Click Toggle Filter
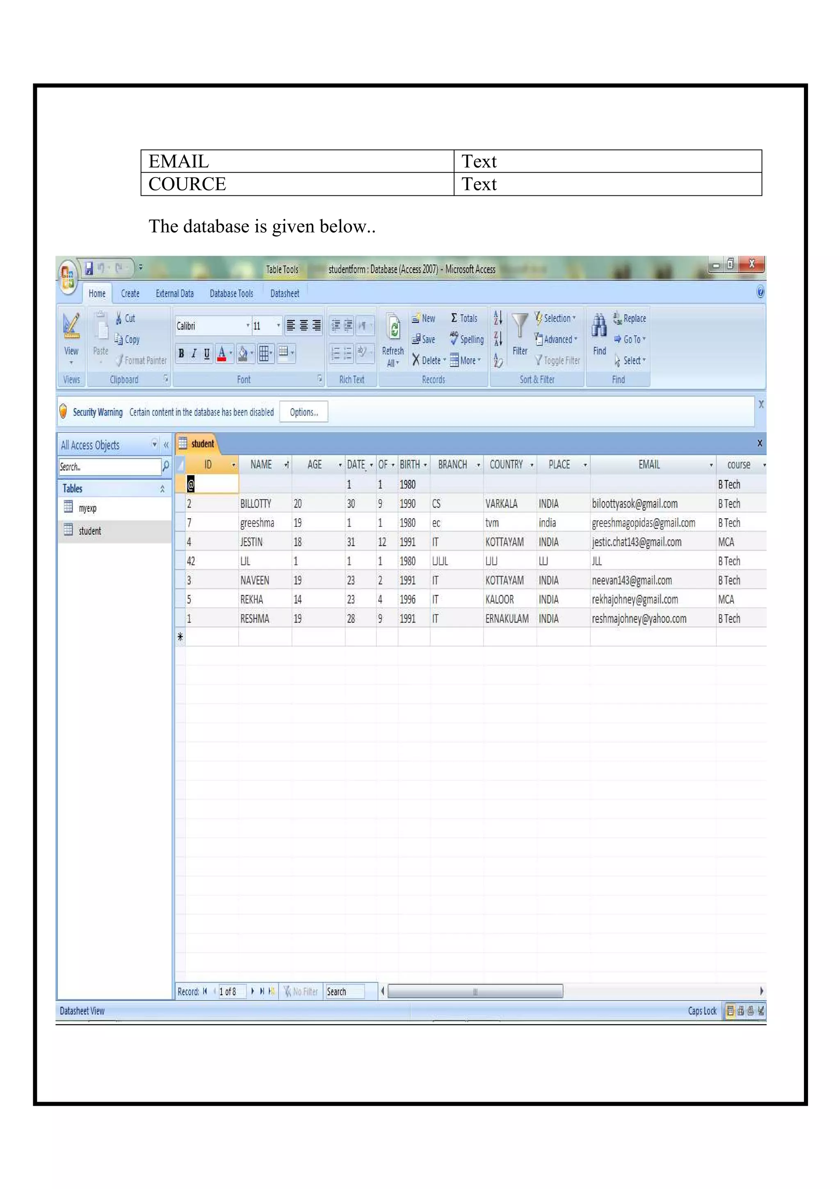840x1189 pixels. pos(557,360)
